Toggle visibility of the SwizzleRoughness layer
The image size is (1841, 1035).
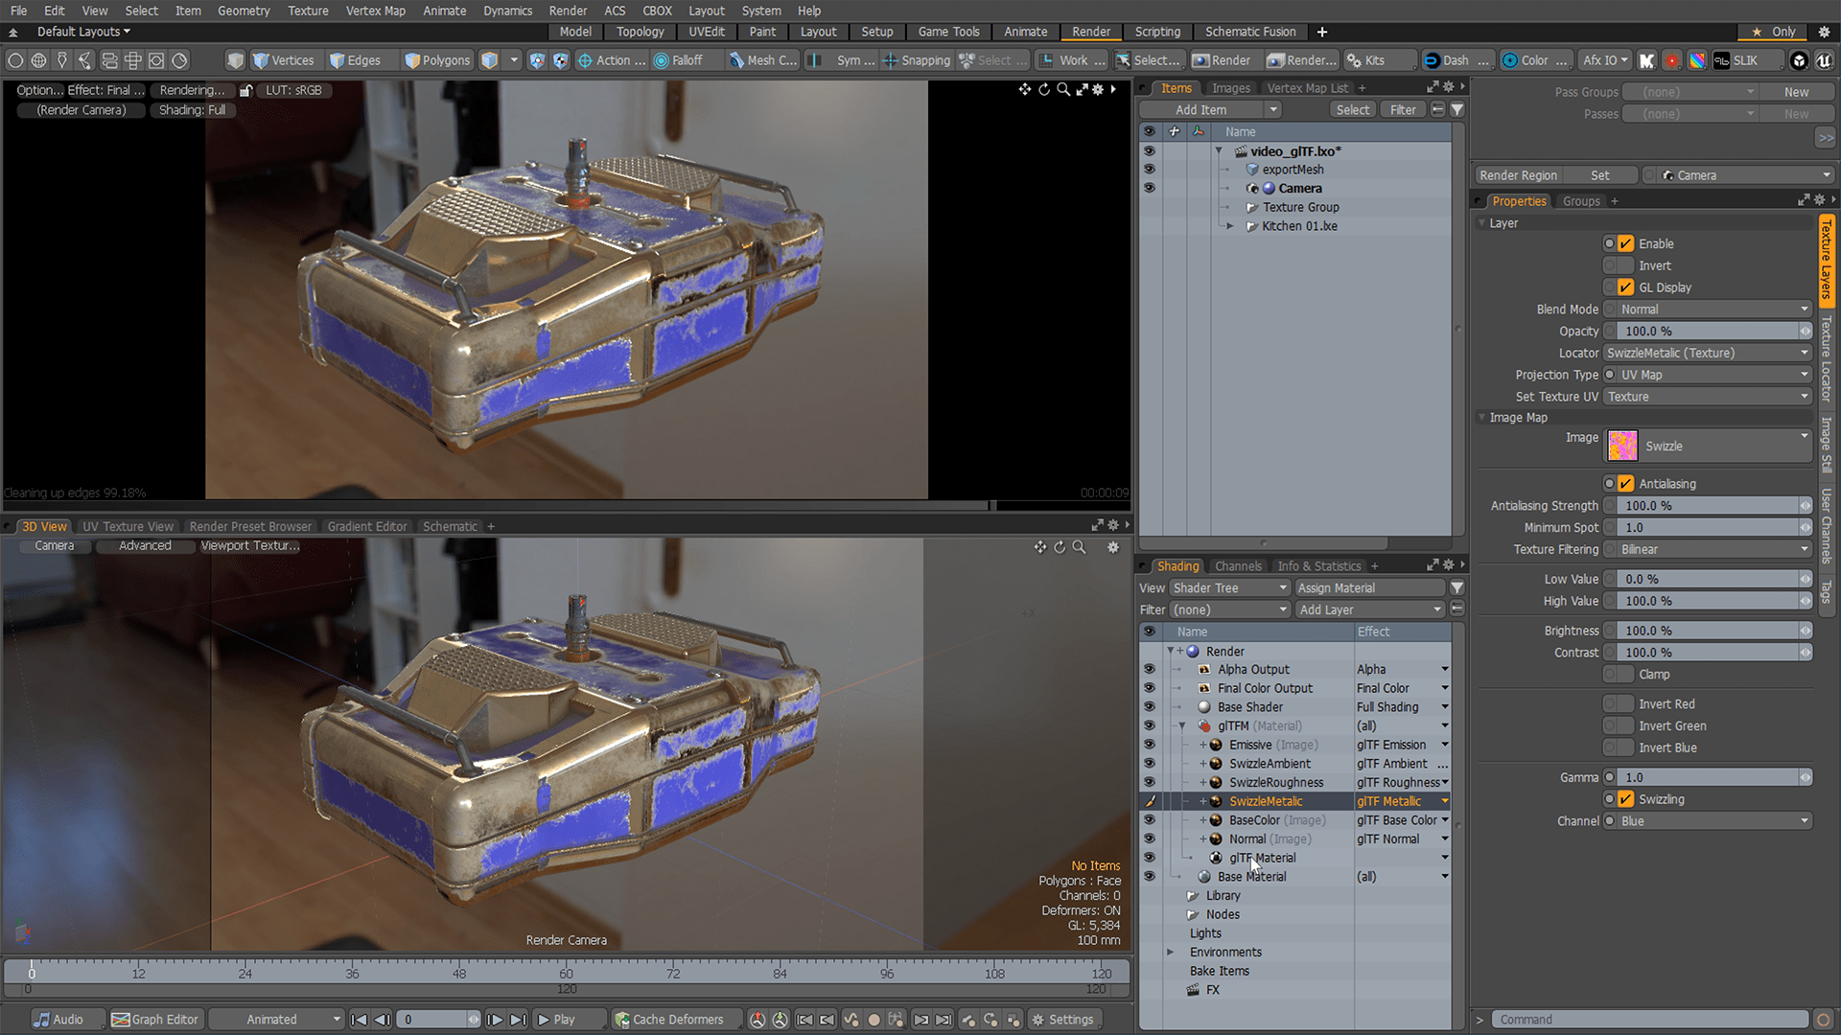pos(1150,782)
